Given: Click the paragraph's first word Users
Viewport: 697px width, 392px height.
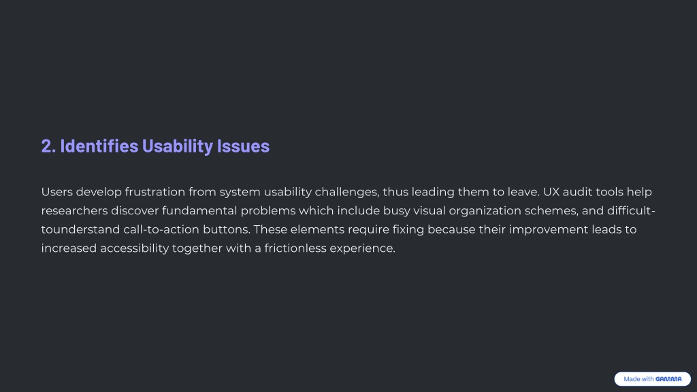Looking at the screenshot, I should click(x=57, y=192).
